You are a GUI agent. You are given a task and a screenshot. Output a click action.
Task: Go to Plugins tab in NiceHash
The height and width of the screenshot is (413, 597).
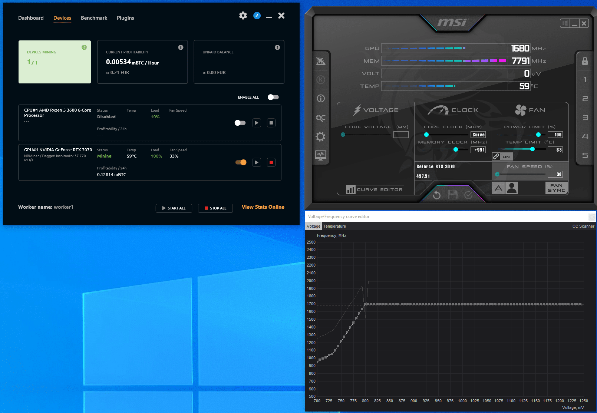coord(125,18)
